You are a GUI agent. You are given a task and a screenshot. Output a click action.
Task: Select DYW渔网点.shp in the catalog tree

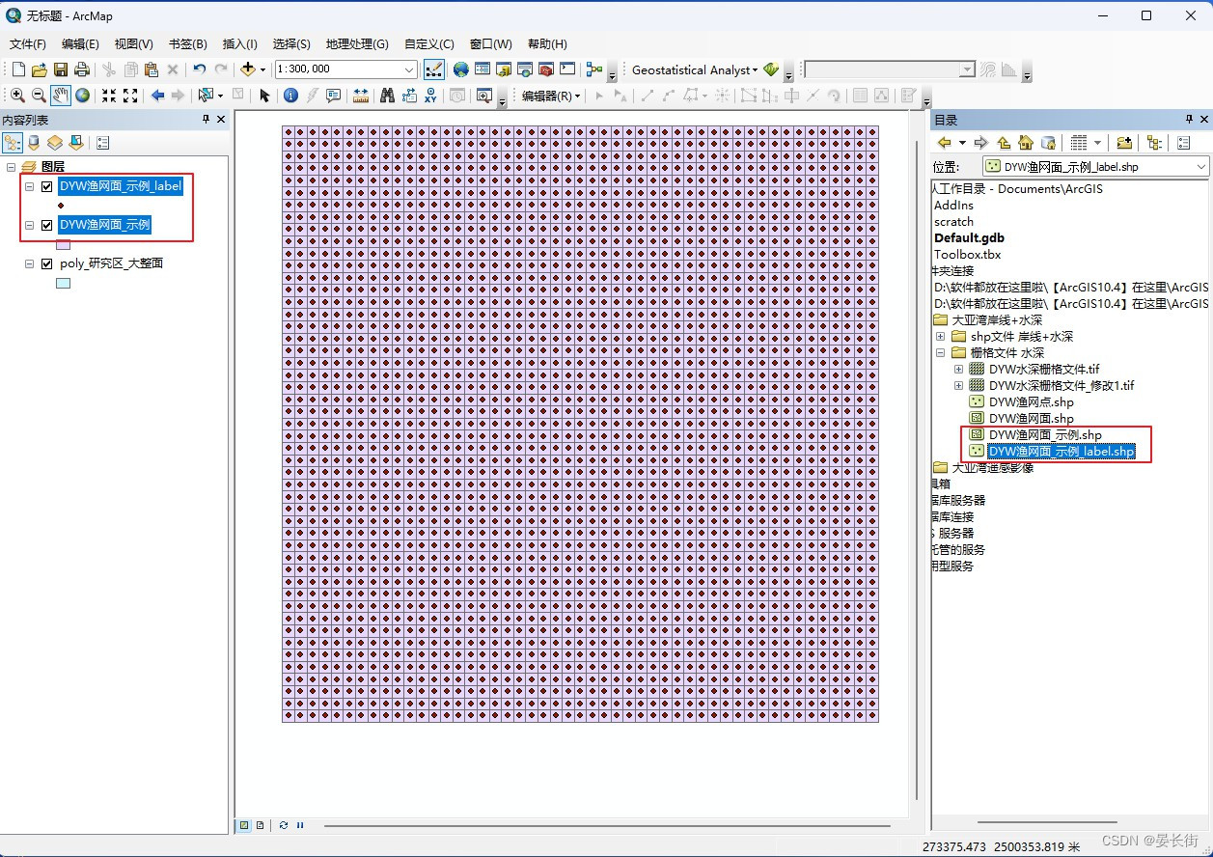tap(1031, 402)
